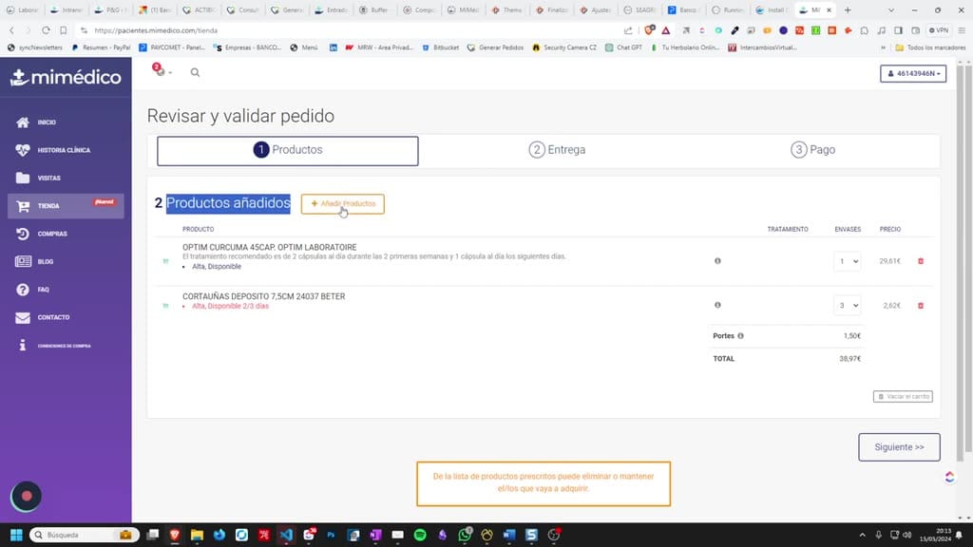Click Vaciar el carrito button
973x547 pixels.
click(903, 396)
